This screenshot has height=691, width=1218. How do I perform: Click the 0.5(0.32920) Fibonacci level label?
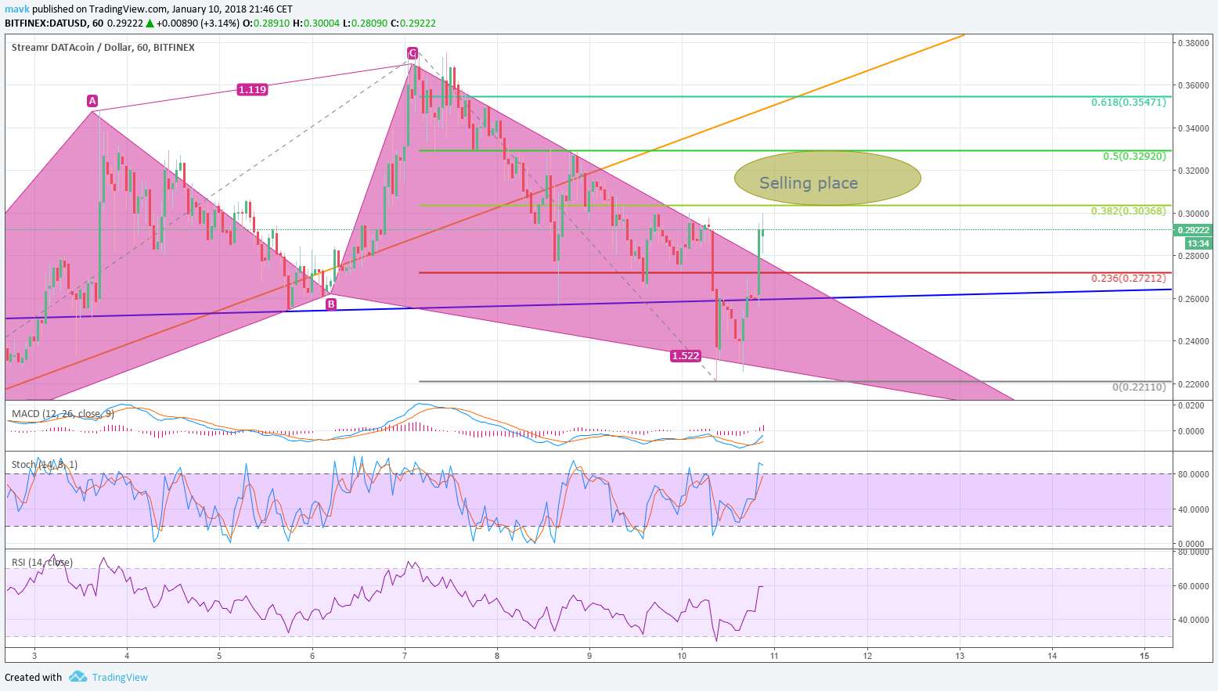(1134, 157)
